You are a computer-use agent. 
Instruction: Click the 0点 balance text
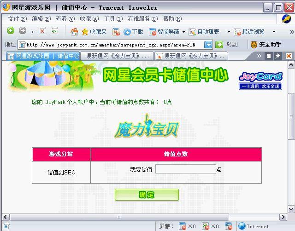tap(168, 102)
